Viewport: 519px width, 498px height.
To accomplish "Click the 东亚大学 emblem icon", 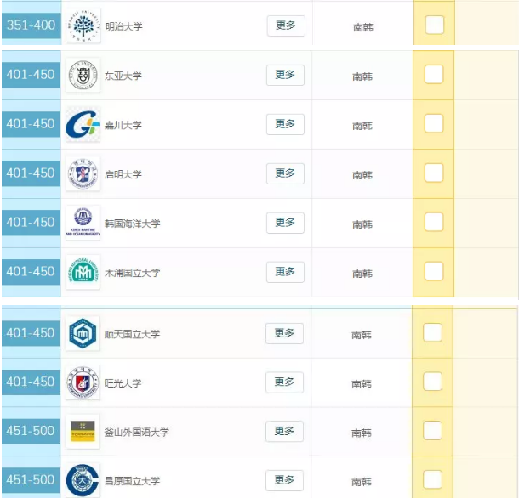I will pyautogui.click(x=83, y=75).
